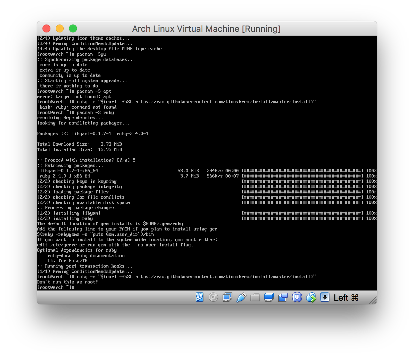Click the title 'Arch Linux Virtual Machine [Running]'
The image size is (414, 357).
tap(206, 29)
